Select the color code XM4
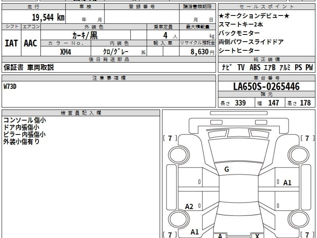The height and width of the screenshot is (238, 317). (x=66, y=52)
